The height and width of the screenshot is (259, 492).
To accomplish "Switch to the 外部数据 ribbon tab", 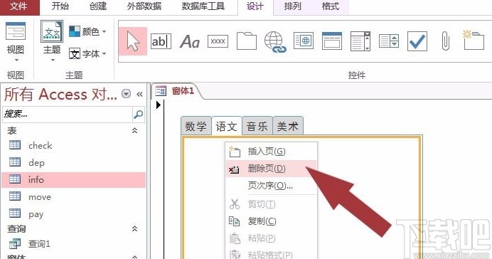I will 144,6.
